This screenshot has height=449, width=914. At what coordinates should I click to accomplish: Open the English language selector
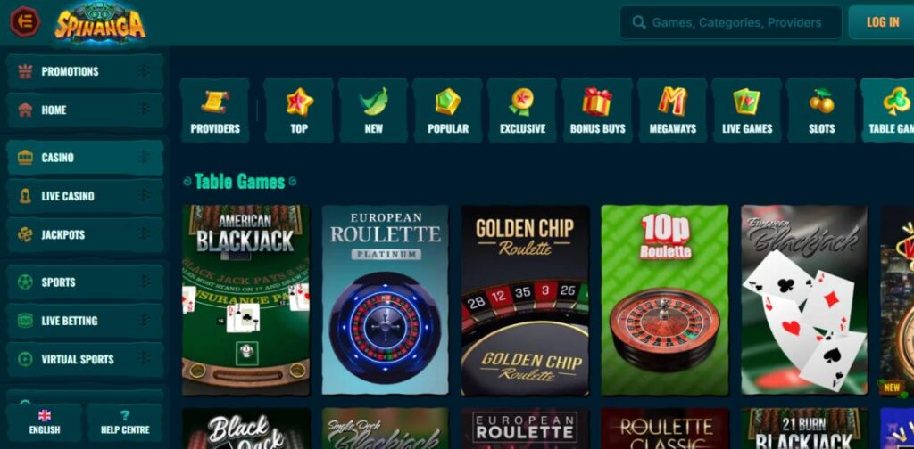(45, 423)
